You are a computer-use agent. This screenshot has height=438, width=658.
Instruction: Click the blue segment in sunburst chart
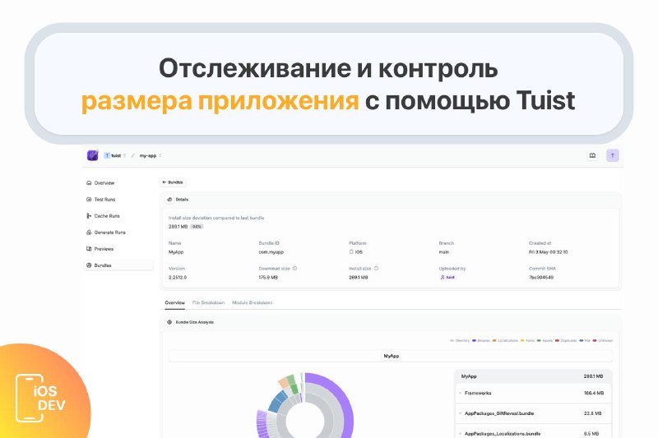pyautogui.click(x=277, y=402)
